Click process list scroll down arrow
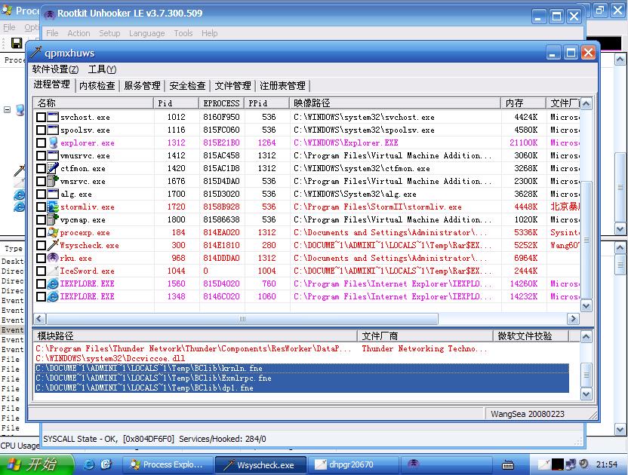628x475 pixels. [x=586, y=307]
